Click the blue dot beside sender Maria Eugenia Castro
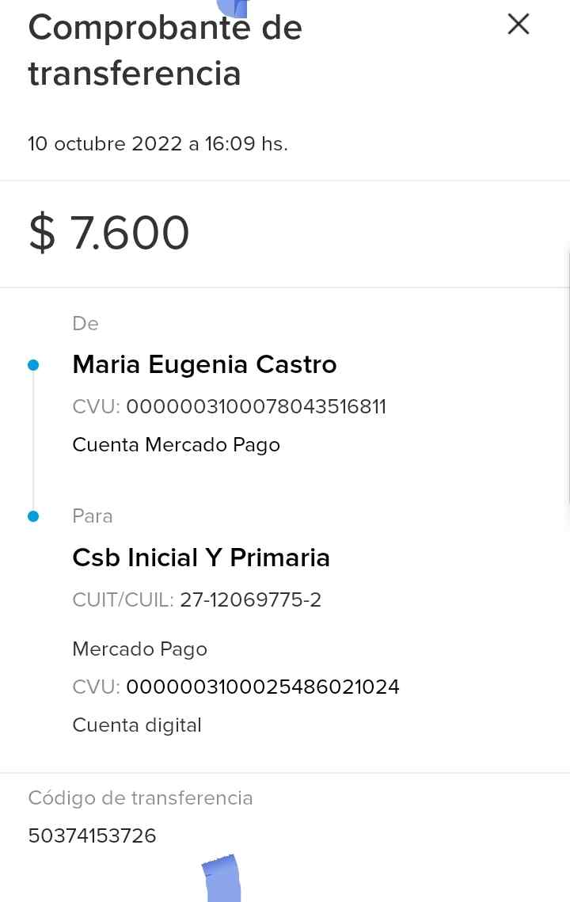The image size is (570, 902). tap(33, 365)
